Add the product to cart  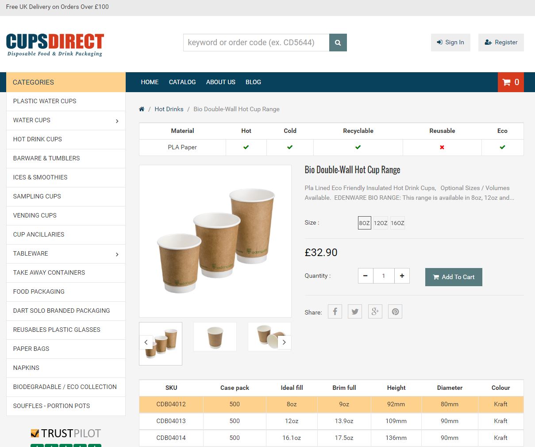coord(454,277)
